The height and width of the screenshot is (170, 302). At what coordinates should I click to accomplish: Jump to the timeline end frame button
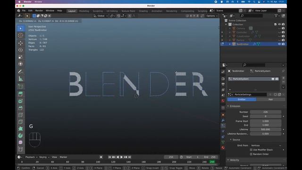pos(130,157)
